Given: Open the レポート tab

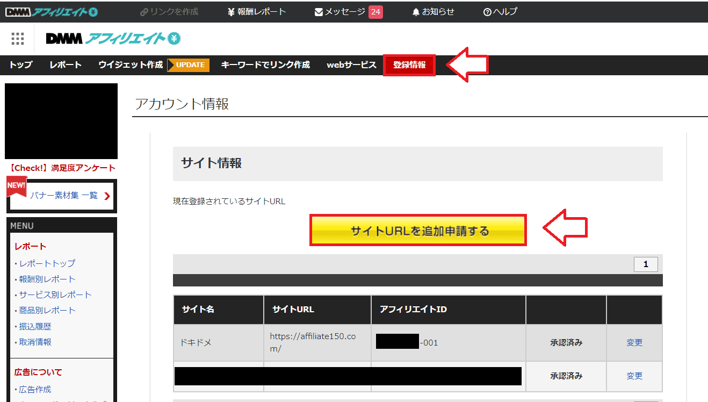Looking at the screenshot, I should pyautogui.click(x=65, y=65).
